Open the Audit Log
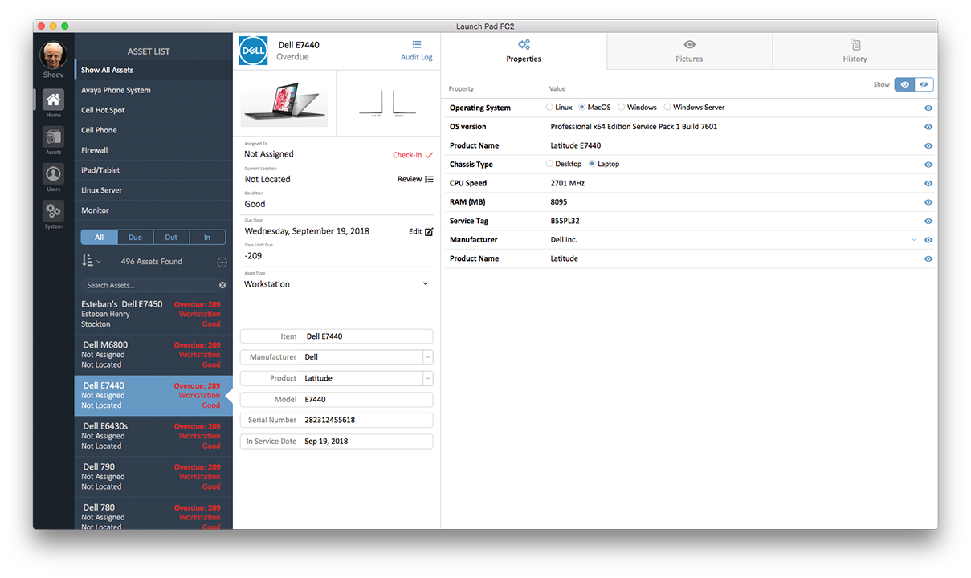Screen dimensions: 971x578 [x=416, y=51]
